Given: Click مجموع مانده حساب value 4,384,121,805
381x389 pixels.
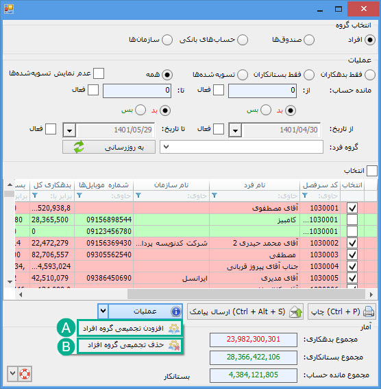Looking at the screenshot, I should (x=253, y=375).
